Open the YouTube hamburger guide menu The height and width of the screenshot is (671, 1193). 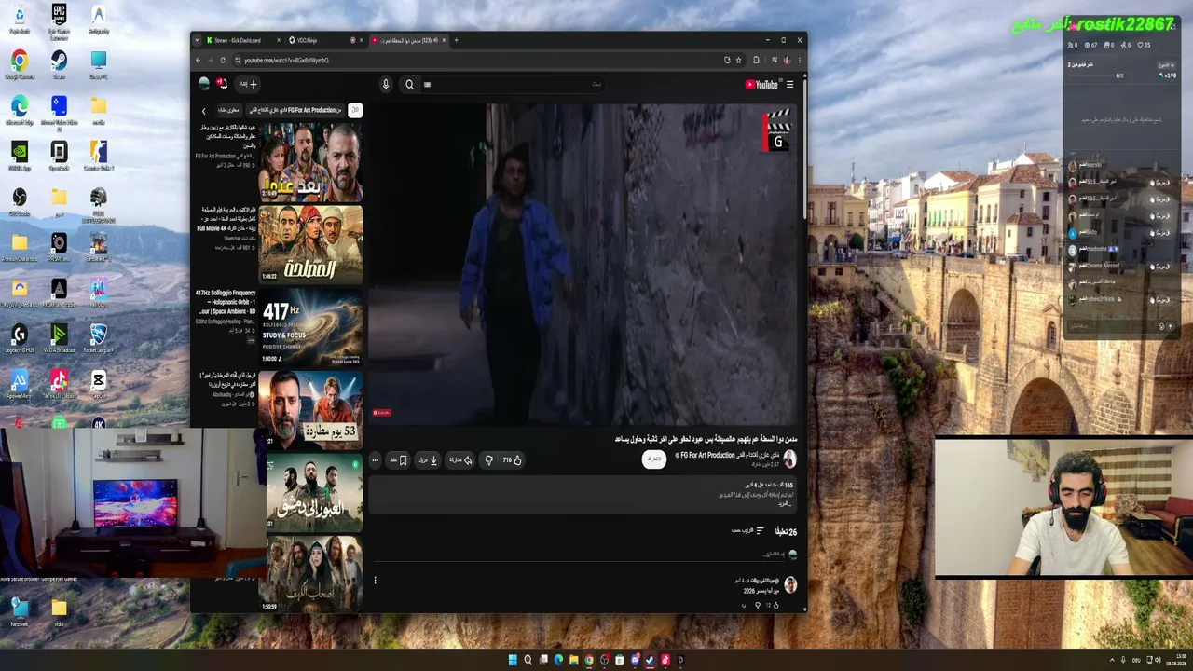point(789,84)
